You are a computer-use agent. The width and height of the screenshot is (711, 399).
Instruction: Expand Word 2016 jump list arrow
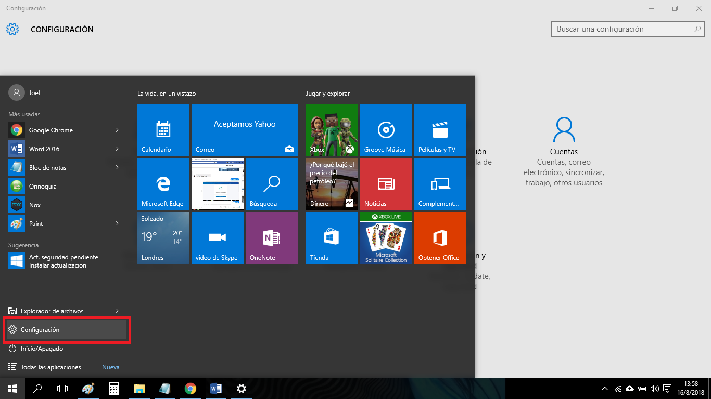tap(117, 149)
